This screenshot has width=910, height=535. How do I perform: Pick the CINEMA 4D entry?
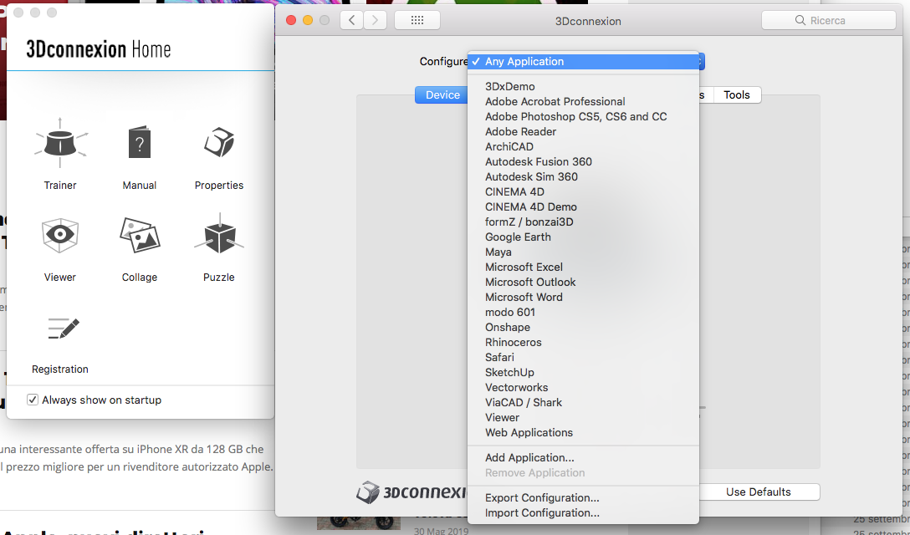coord(583,192)
